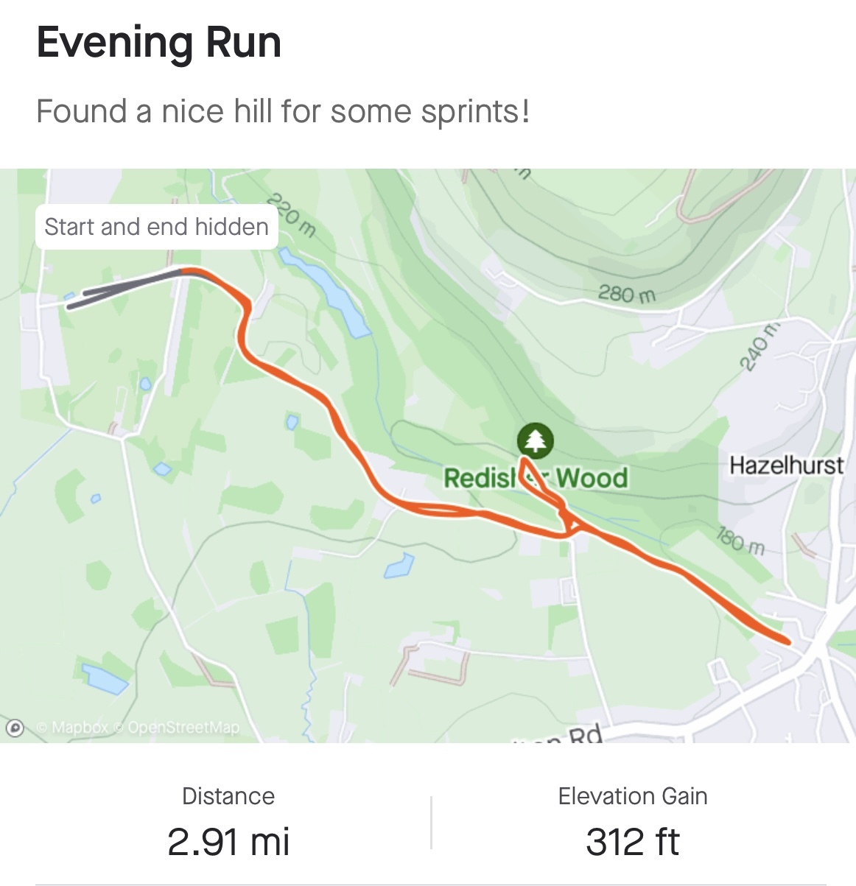Click the orange route's southeastern end point
Image resolution: width=856 pixels, height=886 pixels.
[787, 641]
